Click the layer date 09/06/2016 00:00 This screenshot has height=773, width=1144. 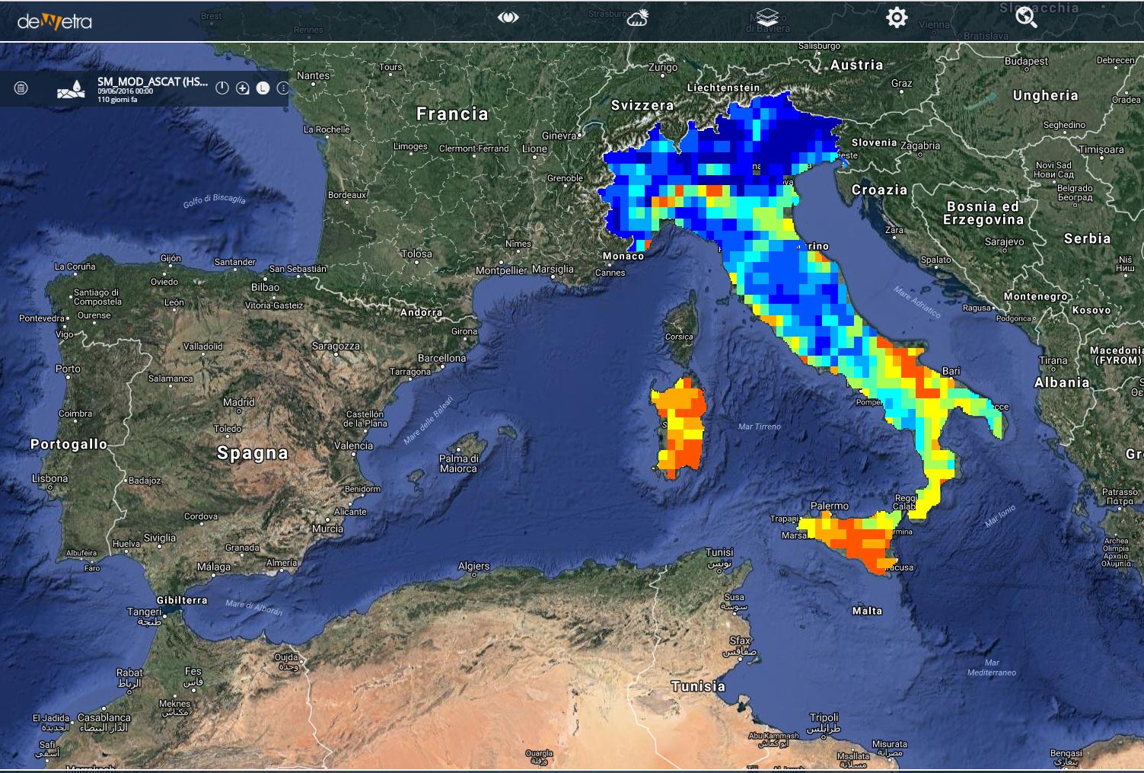tap(126, 91)
